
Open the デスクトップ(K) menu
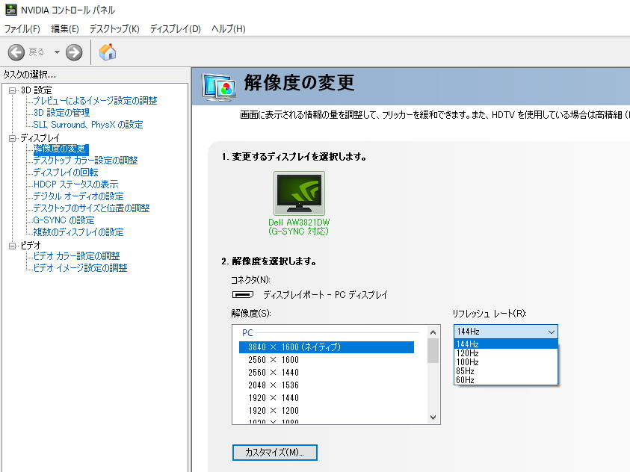click(x=114, y=29)
